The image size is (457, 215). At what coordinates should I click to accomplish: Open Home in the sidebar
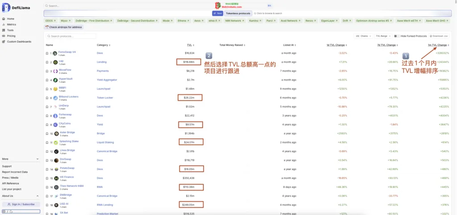(x=11, y=19)
